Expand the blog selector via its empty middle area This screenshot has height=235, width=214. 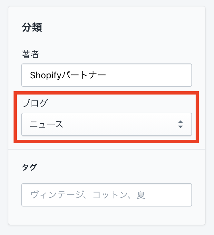[x=119, y=124]
